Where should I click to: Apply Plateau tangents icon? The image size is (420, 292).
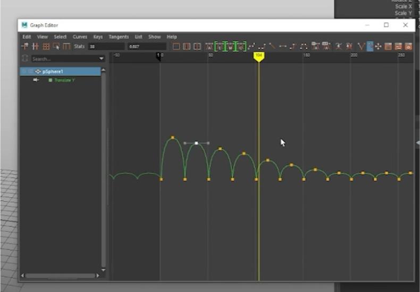pyautogui.click(x=304, y=47)
